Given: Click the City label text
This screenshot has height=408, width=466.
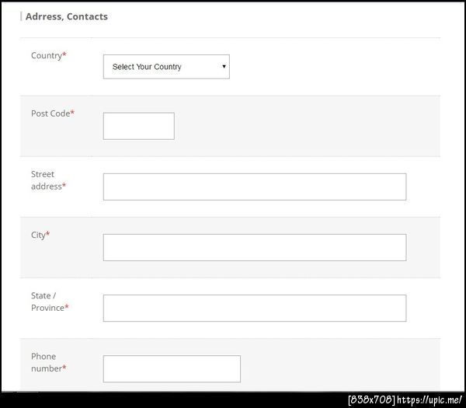Looking at the screenshot, I should click(x=38, y=235).
